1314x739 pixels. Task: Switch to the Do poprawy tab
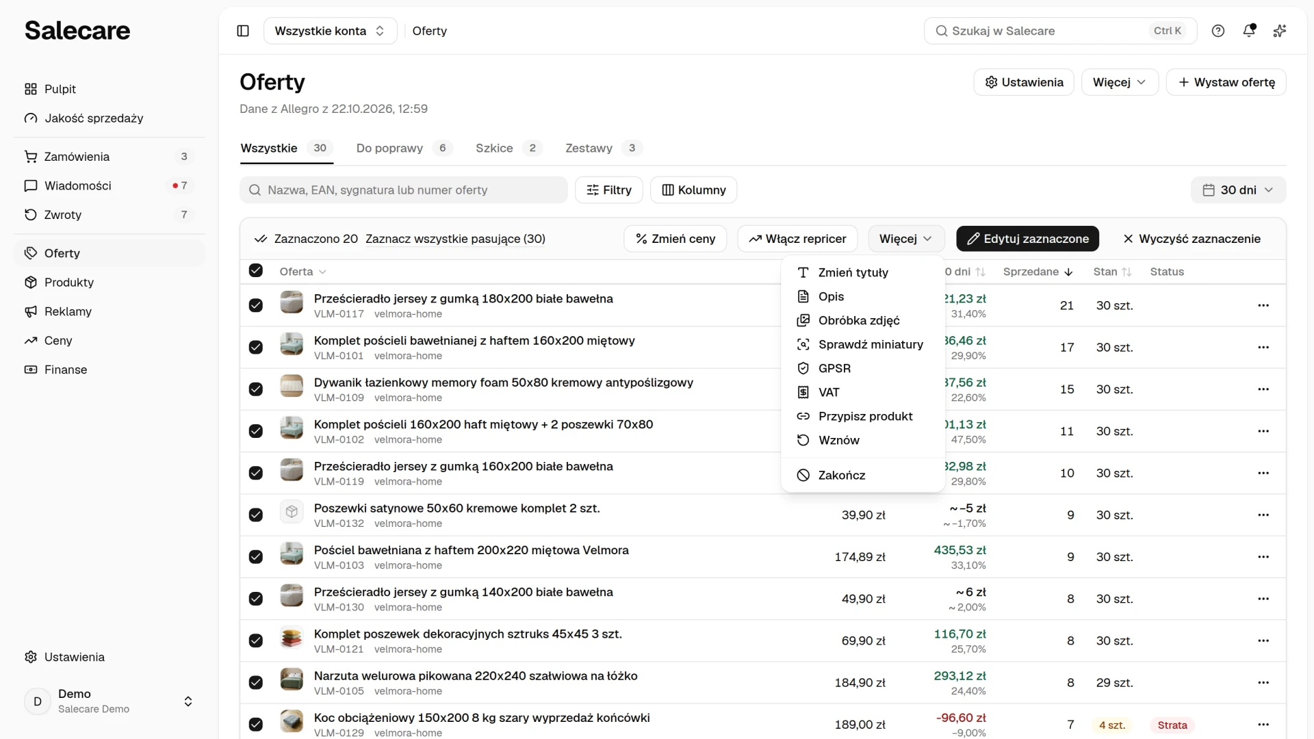[x=404, y=148]
